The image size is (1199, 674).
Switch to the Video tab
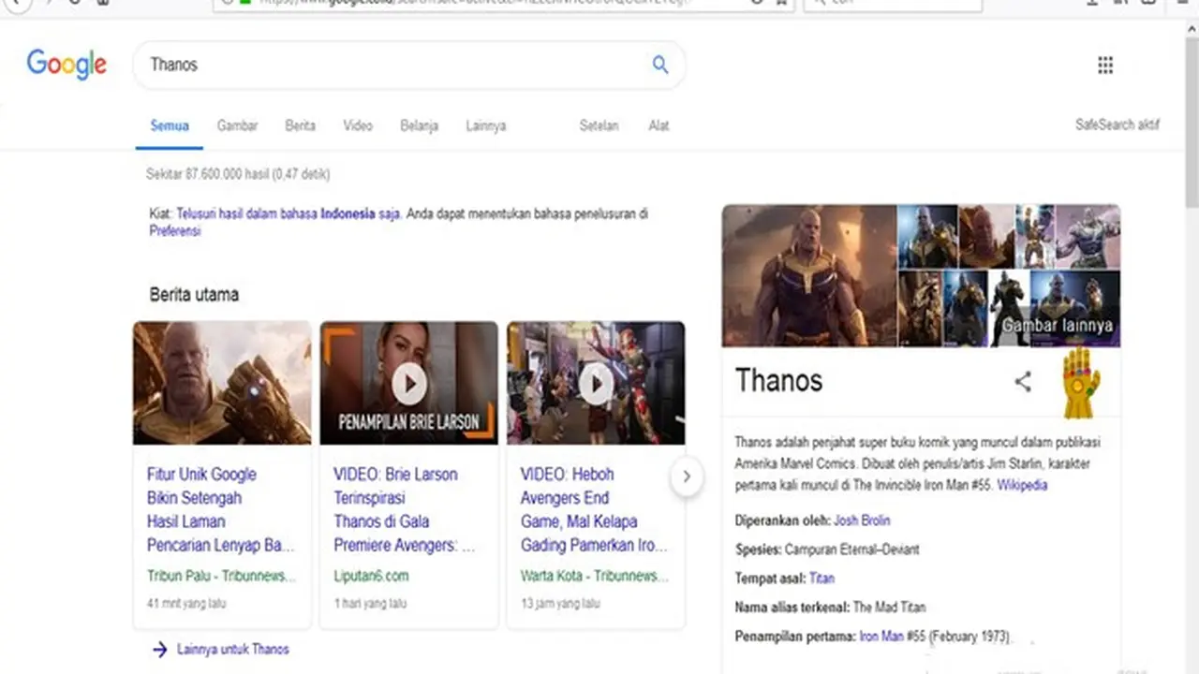[358, 125]
